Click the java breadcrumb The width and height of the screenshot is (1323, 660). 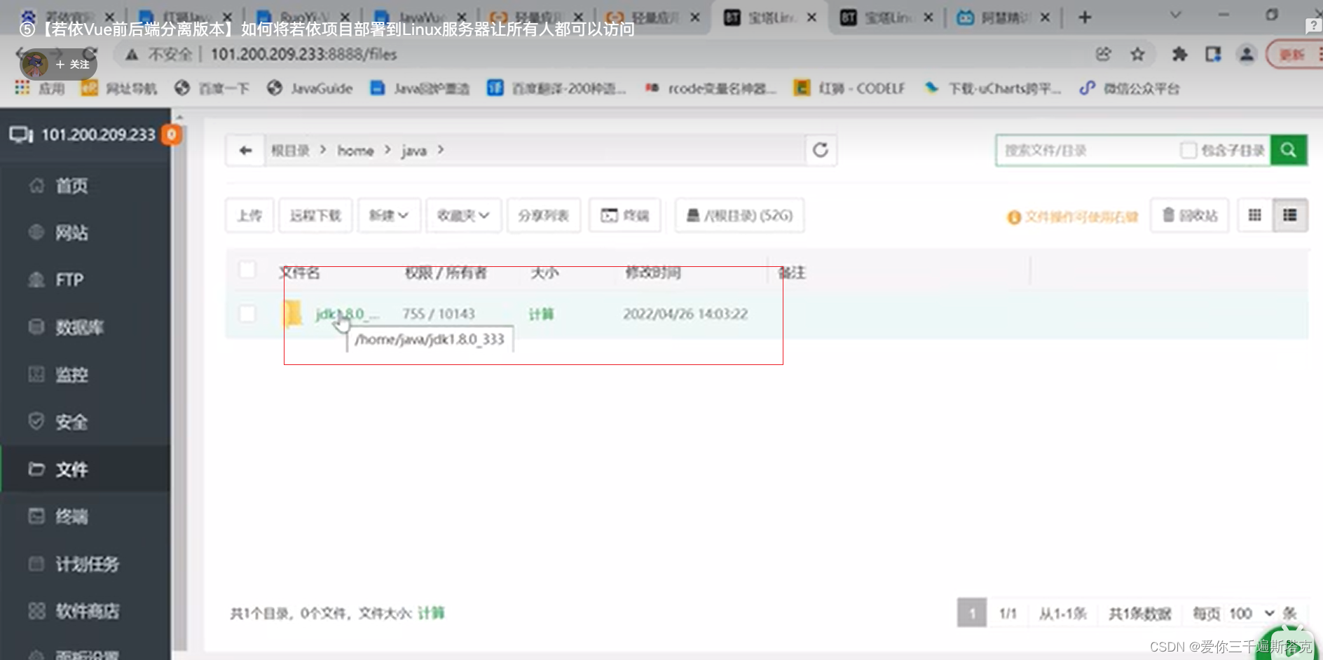click(413, 151)
